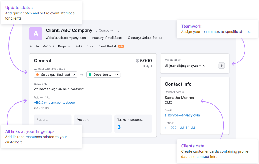Click the Add link button

[x=42, y=108]
